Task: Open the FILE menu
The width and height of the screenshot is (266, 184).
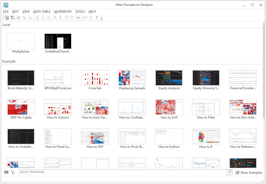Action: tap(6, 12)
